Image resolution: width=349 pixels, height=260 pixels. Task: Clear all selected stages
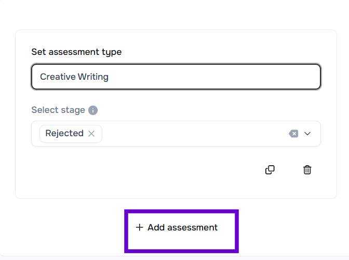point(293,134)
